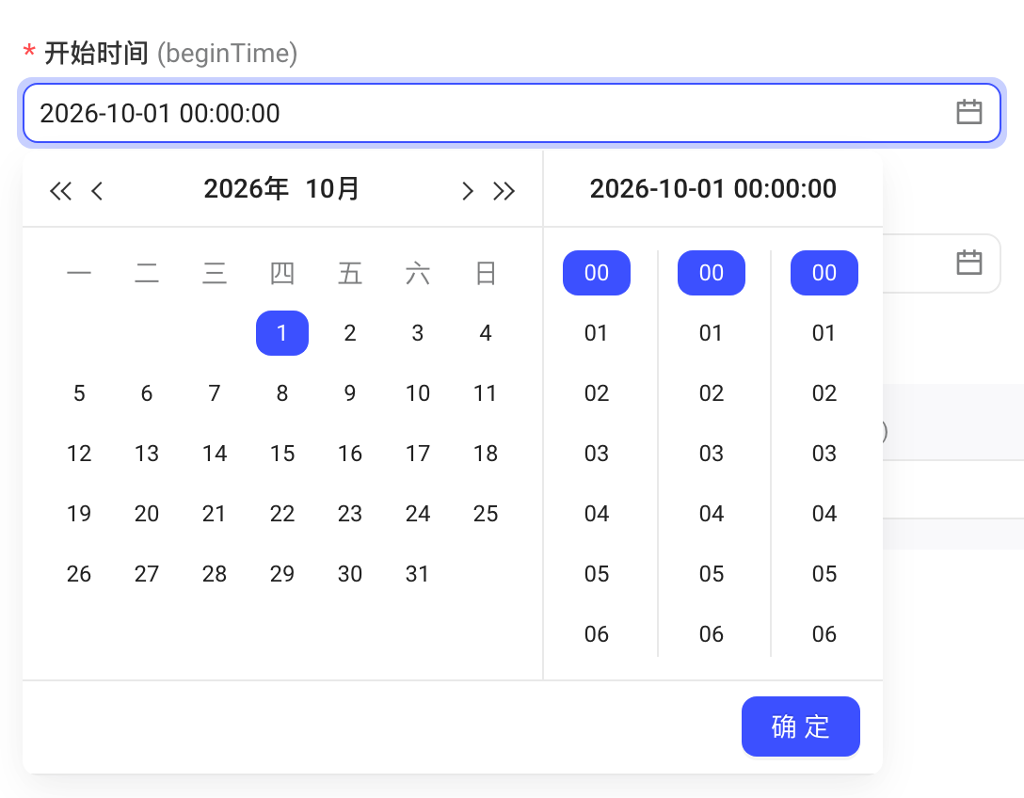Set second to 04 in second column
Screen dimensions: 1024x798
(x=824, y=513)
